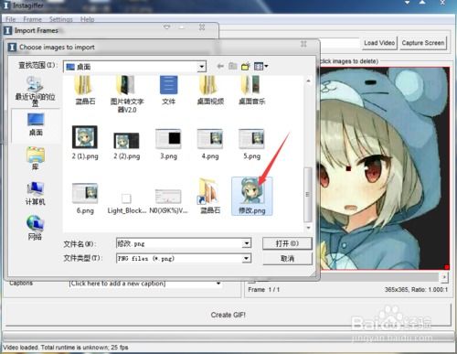
Task: Click the 取消 button
Action: click(x=287, y=259)
